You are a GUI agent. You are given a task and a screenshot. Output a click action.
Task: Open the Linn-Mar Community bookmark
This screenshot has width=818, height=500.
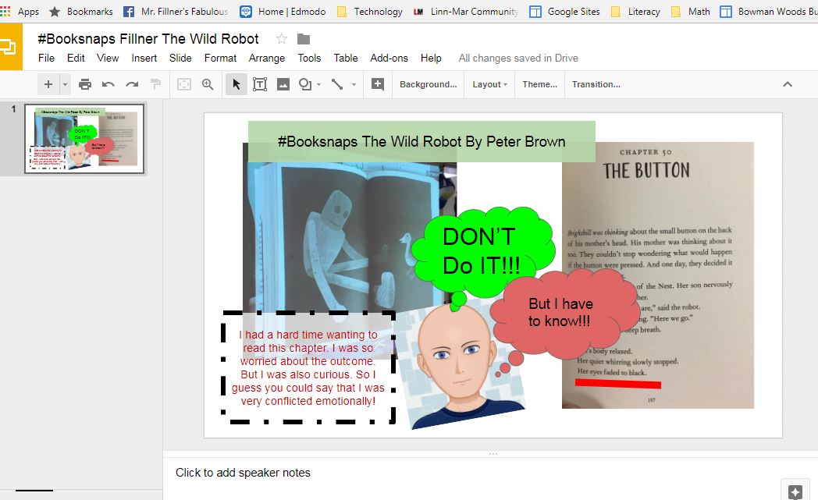[466, 12]
